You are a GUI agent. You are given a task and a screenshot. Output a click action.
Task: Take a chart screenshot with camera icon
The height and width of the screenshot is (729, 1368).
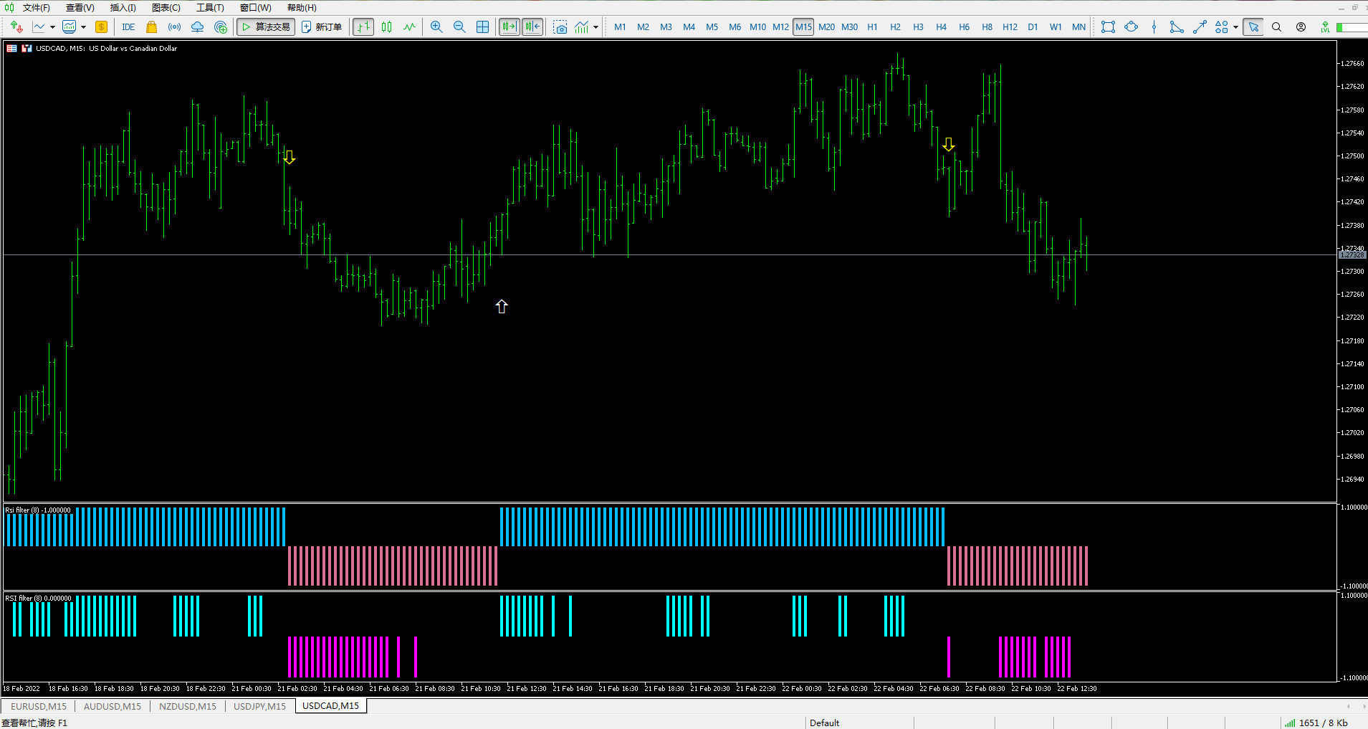point(560,27)
